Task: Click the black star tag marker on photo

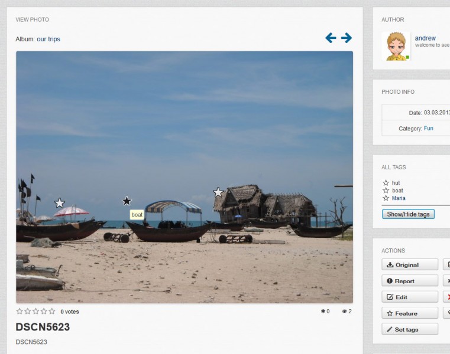Action: 127,201
